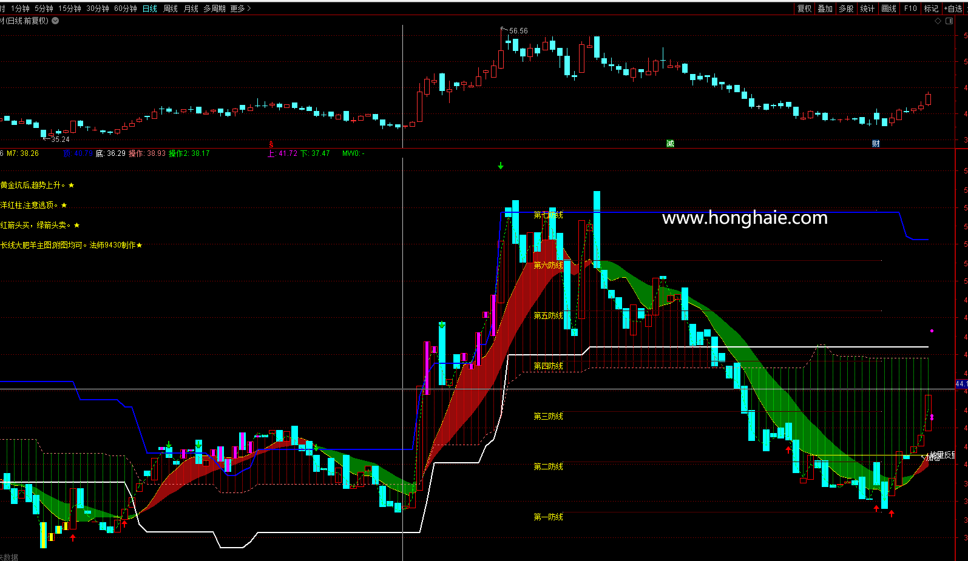This screenshot has width=968, height=561.
Task: Click the 56.56 high price label
Action: pyautogui.click(x=518, y=31)
